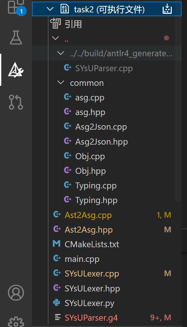The width and height of the screenshot is (187, 327).
Task: Click the Python icon beside SYsULexer.py
Action: tap(57, 303)
